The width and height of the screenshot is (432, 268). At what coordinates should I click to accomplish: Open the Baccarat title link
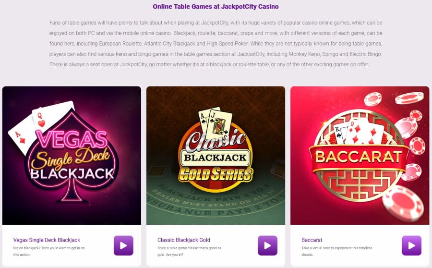tap(312, 240)
